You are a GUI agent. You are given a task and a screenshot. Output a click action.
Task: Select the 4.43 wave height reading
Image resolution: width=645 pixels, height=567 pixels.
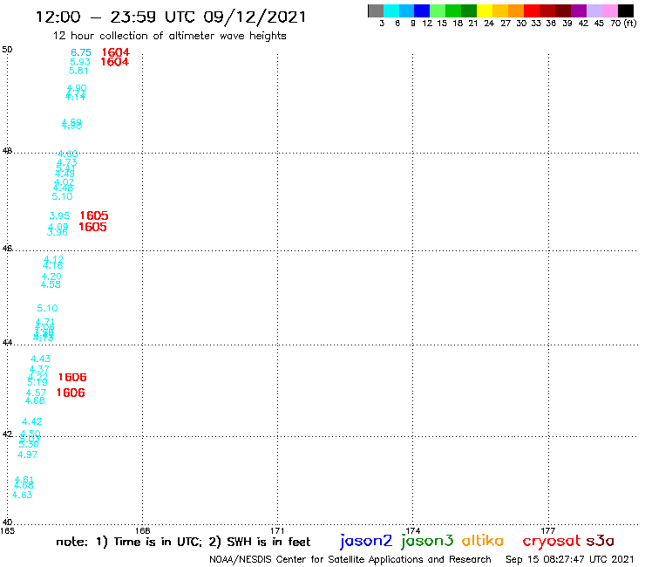click(x=41, y=359)
